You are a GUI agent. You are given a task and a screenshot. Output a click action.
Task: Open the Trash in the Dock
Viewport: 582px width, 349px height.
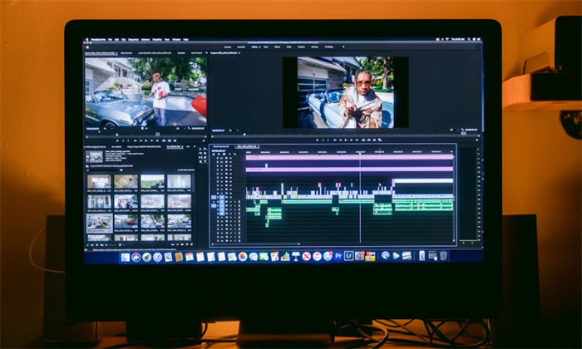[443, 256]
